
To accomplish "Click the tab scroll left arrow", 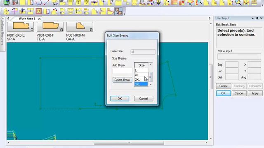I will tap(8, 18).
